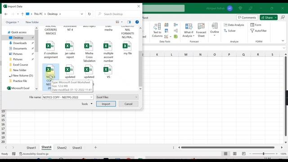Add a new sheet with plus icon
This screenshot has width=288, height=162.
pos(95,147)
